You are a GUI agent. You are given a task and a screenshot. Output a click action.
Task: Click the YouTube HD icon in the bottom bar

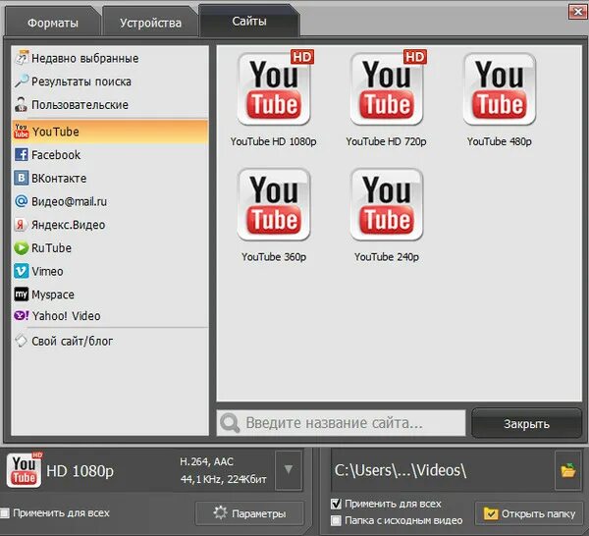[x=25, y=469]
